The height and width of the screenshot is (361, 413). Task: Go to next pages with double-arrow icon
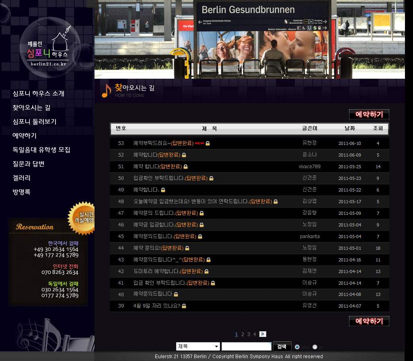coord(263,334)
